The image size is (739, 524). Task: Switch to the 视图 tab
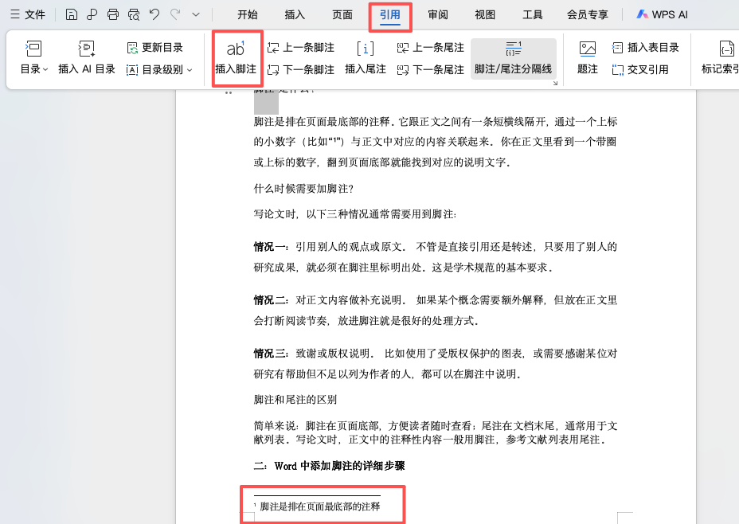485,14
